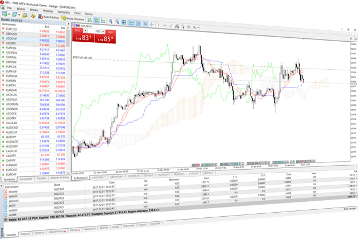Screen dimensions: 358x239
Task: Select USDCHF row in Market Watch
Action: pos(34,39)
